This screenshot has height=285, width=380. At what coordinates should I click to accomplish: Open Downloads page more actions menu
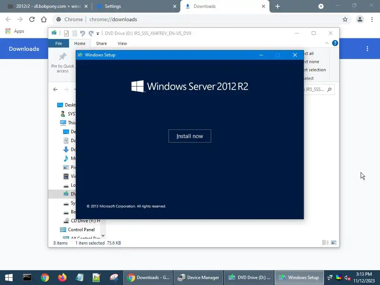pos(367,49)
